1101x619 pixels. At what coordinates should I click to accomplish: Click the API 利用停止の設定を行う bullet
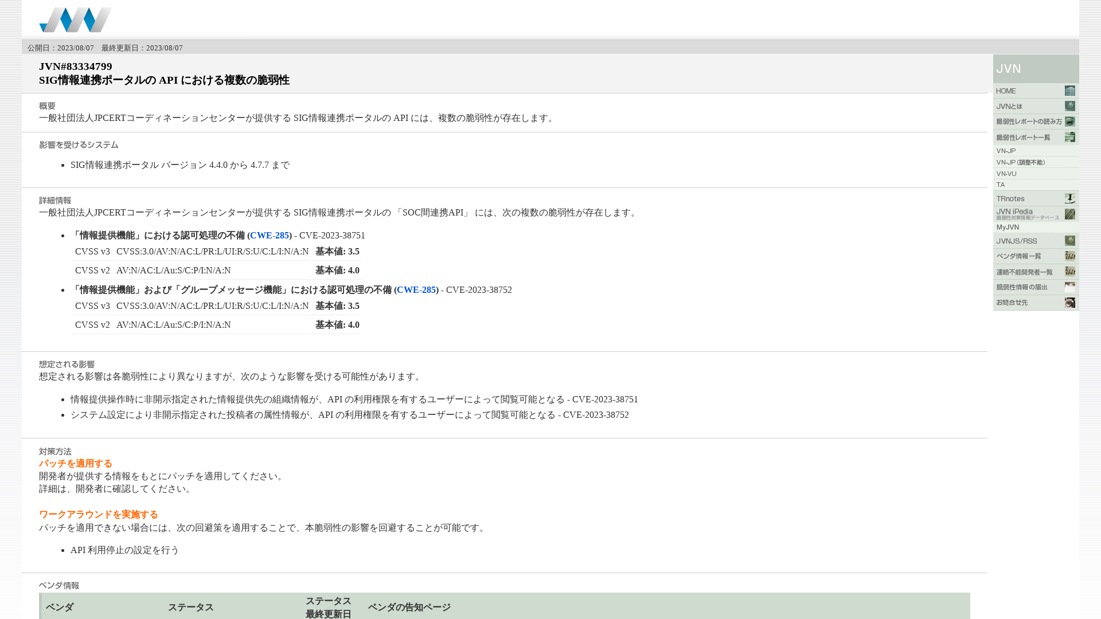(x=125, y=550)
